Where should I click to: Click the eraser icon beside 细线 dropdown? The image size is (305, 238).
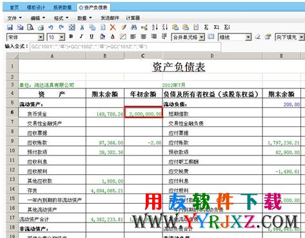click(x=258, y=37)
